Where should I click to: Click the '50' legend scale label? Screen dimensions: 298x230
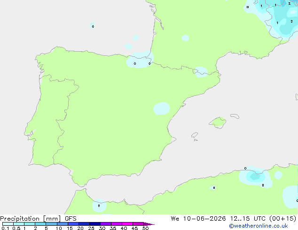click(145, 228)
